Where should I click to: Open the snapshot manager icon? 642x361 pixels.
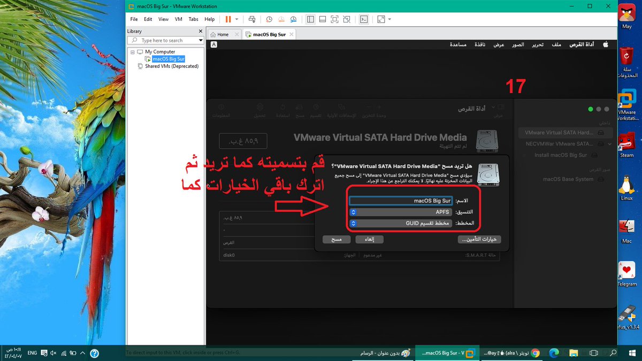click(x=293, y=19)
